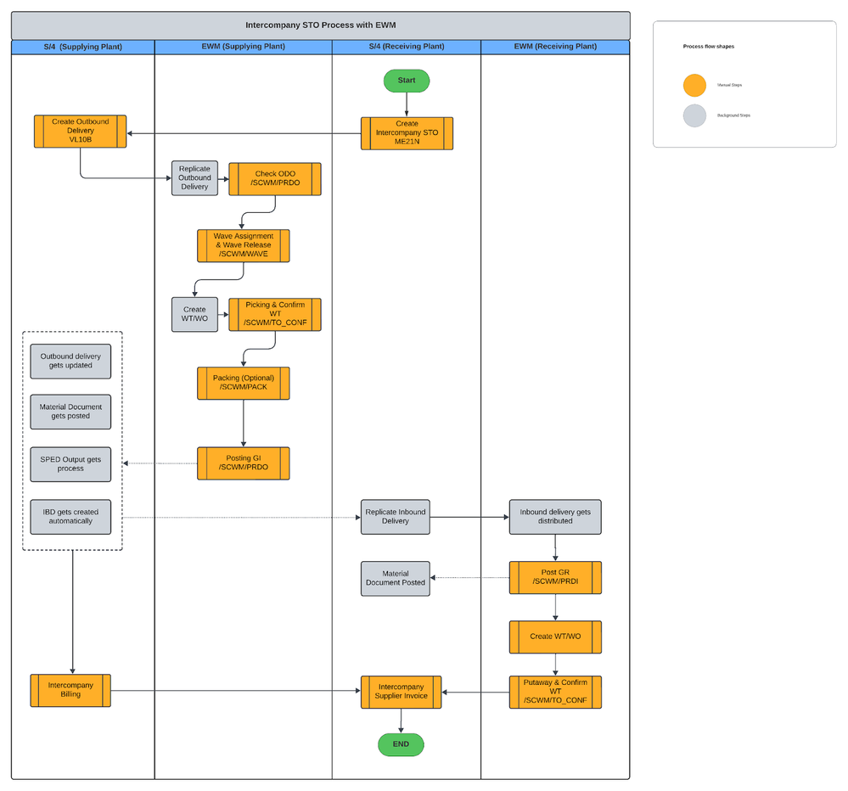Click the Manual Steps legend label
The width and height of the screenshot is (848, 791).
click(x=729, y=85)
